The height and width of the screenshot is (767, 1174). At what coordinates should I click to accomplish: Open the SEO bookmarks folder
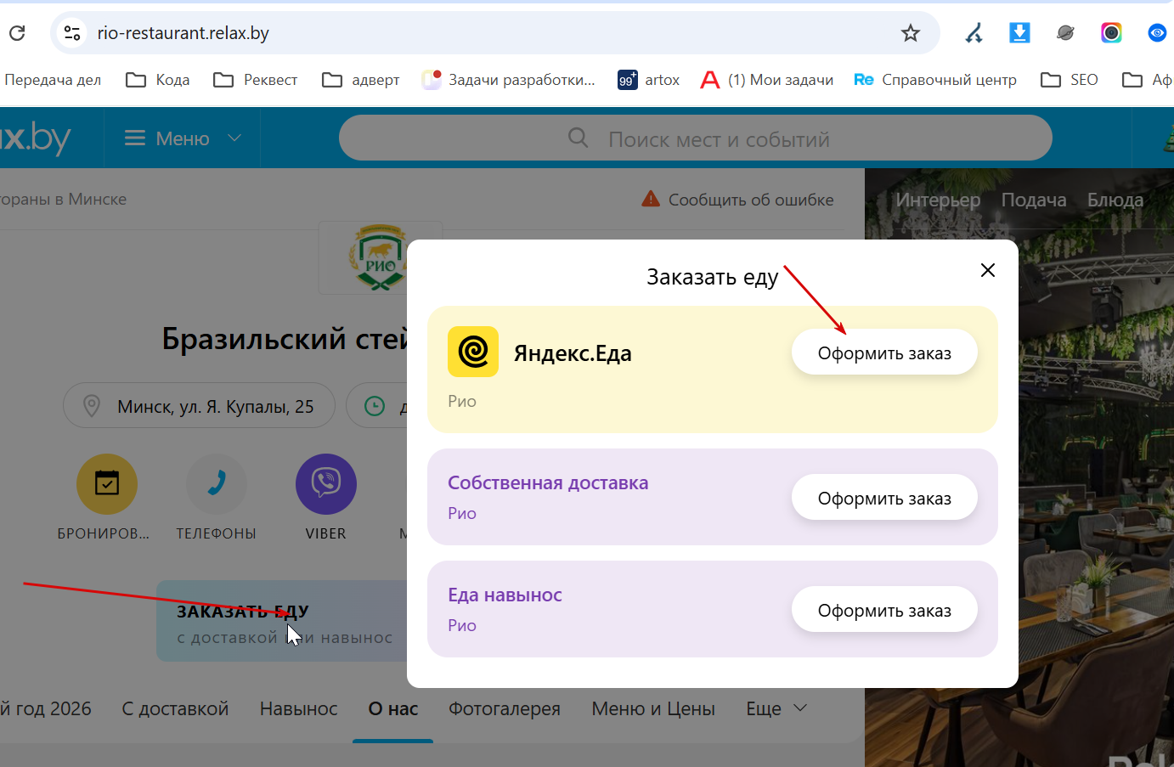pos(1070,80)
